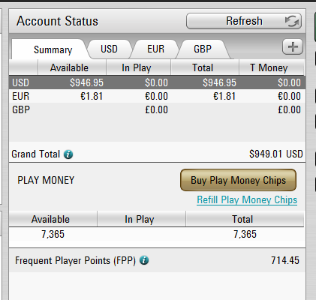The width and height of the screenshot is (316, 300).
Task: Select the EUR balance row
Action: [157, 96]
